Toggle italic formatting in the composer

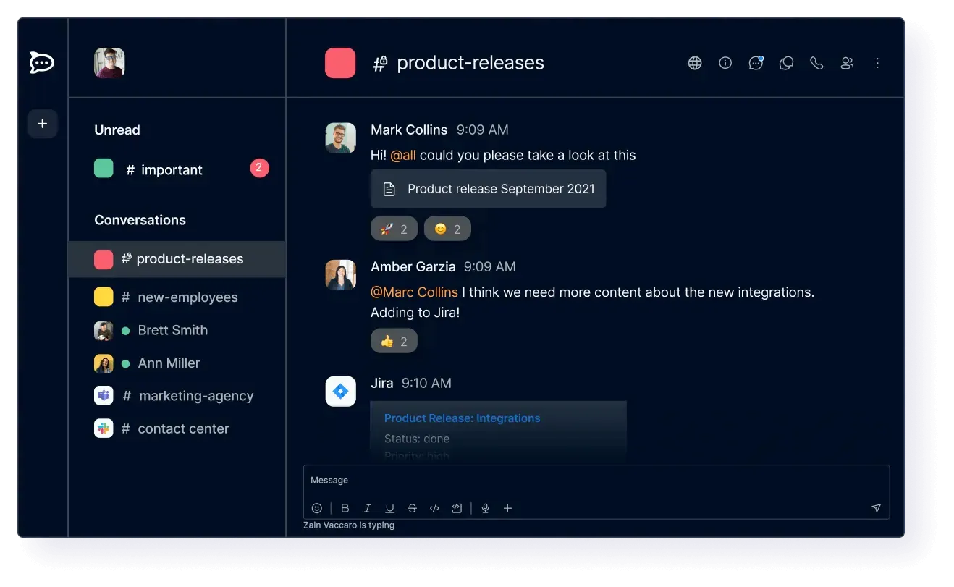tap(367, 508)
